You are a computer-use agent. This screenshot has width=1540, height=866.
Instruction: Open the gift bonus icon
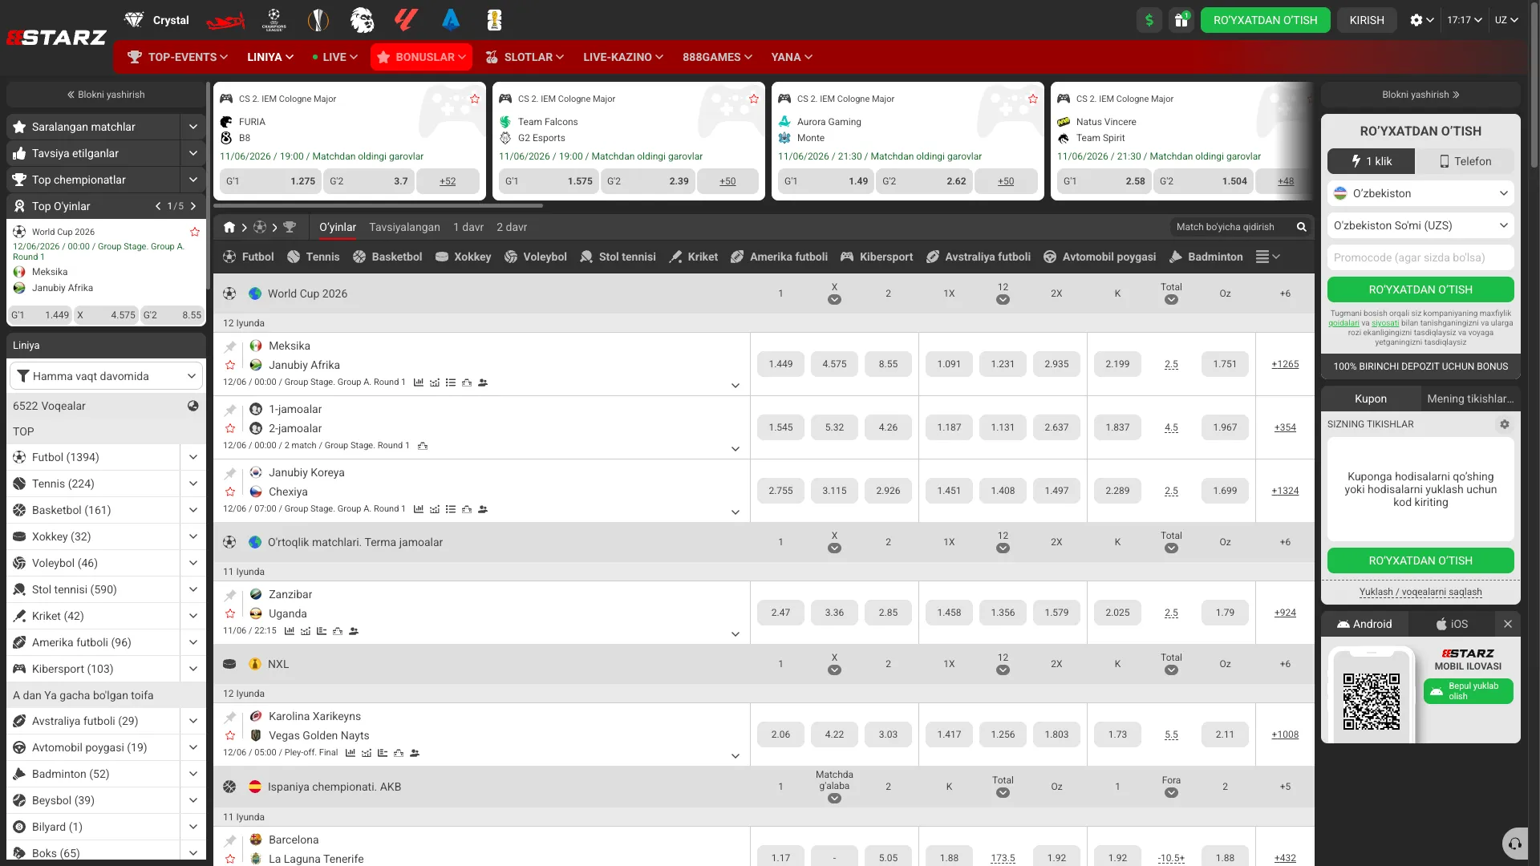(x=1181, y=20)
